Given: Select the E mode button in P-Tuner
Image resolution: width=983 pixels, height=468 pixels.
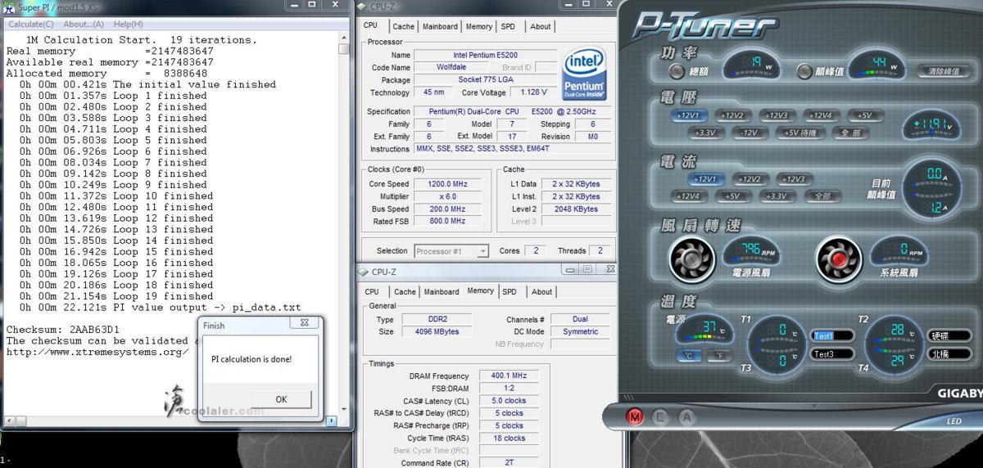Looking at the screenshot, I should tap(662, 416).
